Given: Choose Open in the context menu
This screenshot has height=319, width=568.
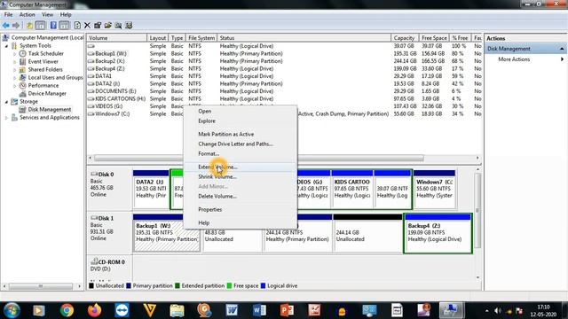Looking at the screenshot, I should pos(205,112).
